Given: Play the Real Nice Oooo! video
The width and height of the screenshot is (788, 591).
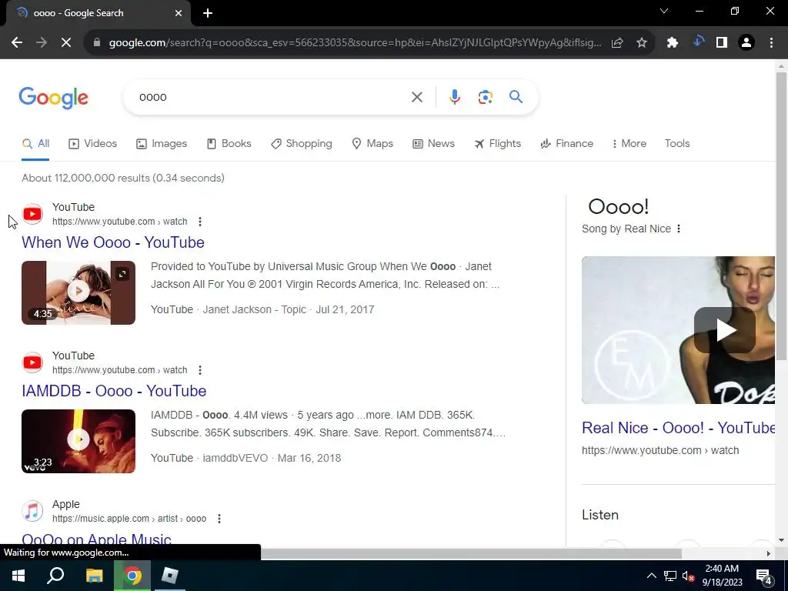Looking at the screenshot, I should coord(725,331).
